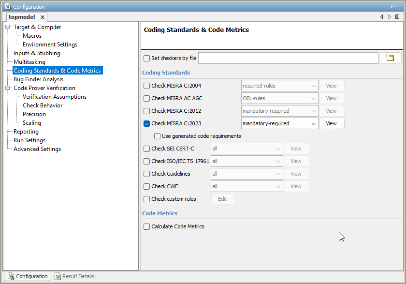Image resolution: width=406 pixels, height=284 pixels.
Task: Enable Check MISRA C:2004 checkbox
Action: [146, 86]
